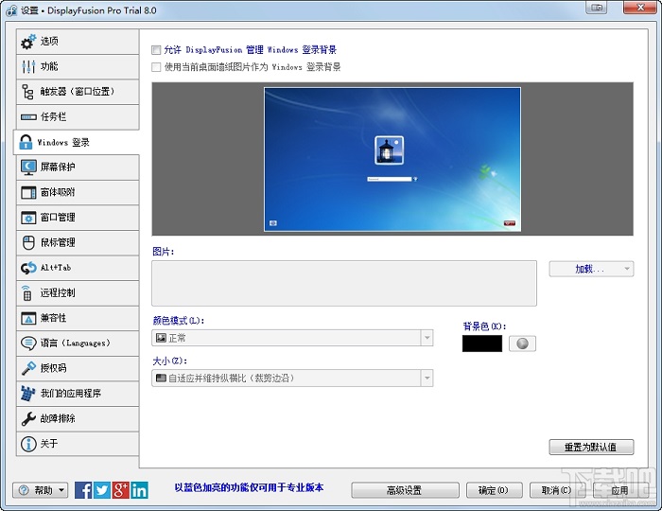Click the 故障排除 wrench icon
The image size is (662, 511).
coord(28,418)
